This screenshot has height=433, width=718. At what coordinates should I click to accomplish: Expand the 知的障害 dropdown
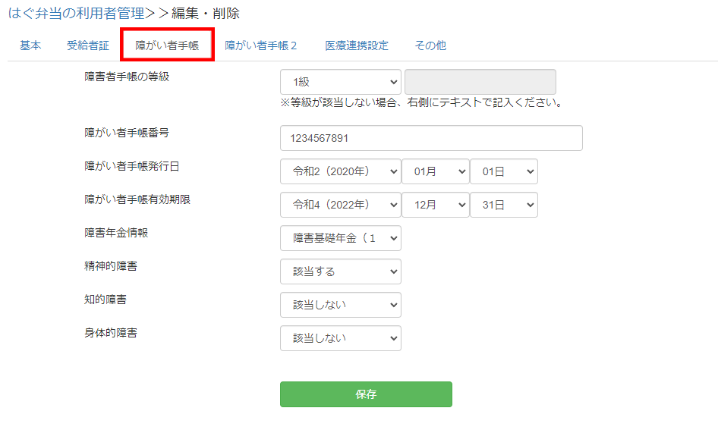[340, 305]
